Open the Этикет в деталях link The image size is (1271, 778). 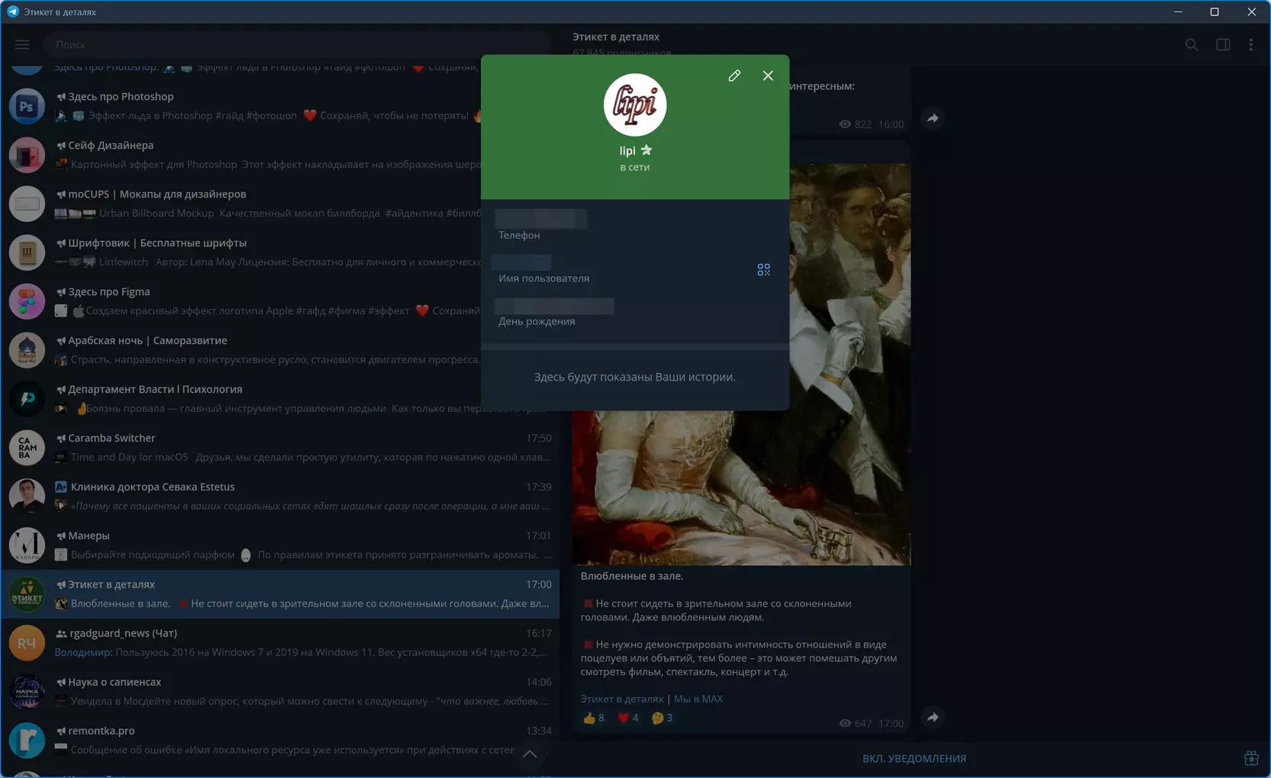coord(621,699)
